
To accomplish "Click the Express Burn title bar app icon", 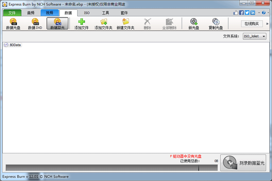I will (5, 4).
